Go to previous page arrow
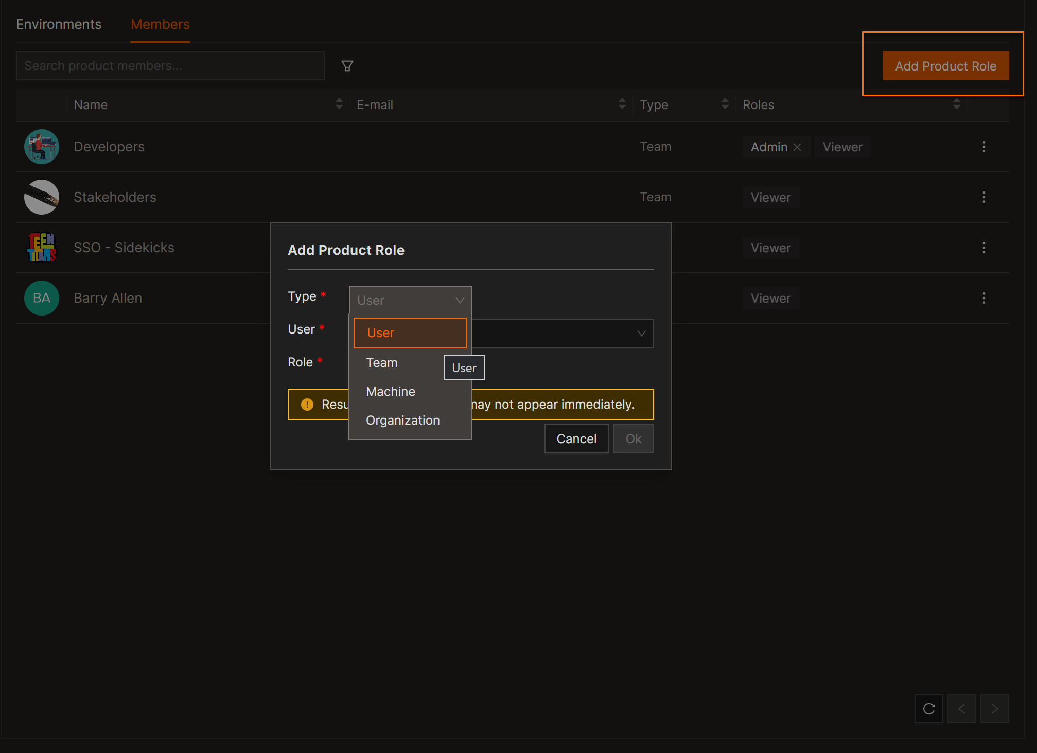The height and width of the screenshot is (753, 1037). [x=961, y=709]
